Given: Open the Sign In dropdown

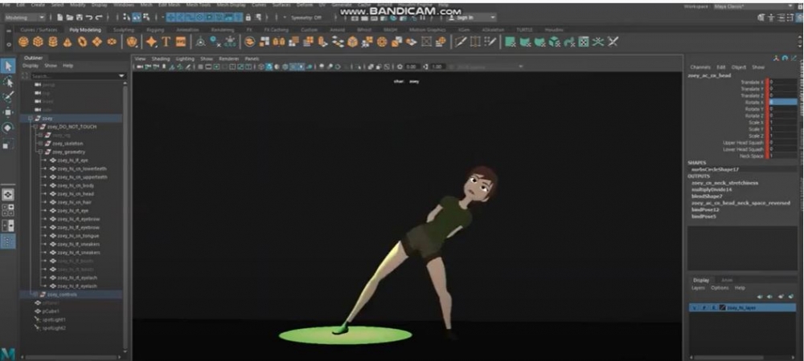Looking at the screenshot, I should (470, 18).
